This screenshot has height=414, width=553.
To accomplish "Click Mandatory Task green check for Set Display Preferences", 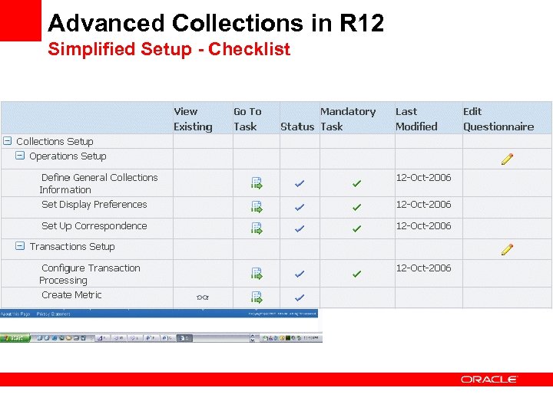I will (356, 207).
